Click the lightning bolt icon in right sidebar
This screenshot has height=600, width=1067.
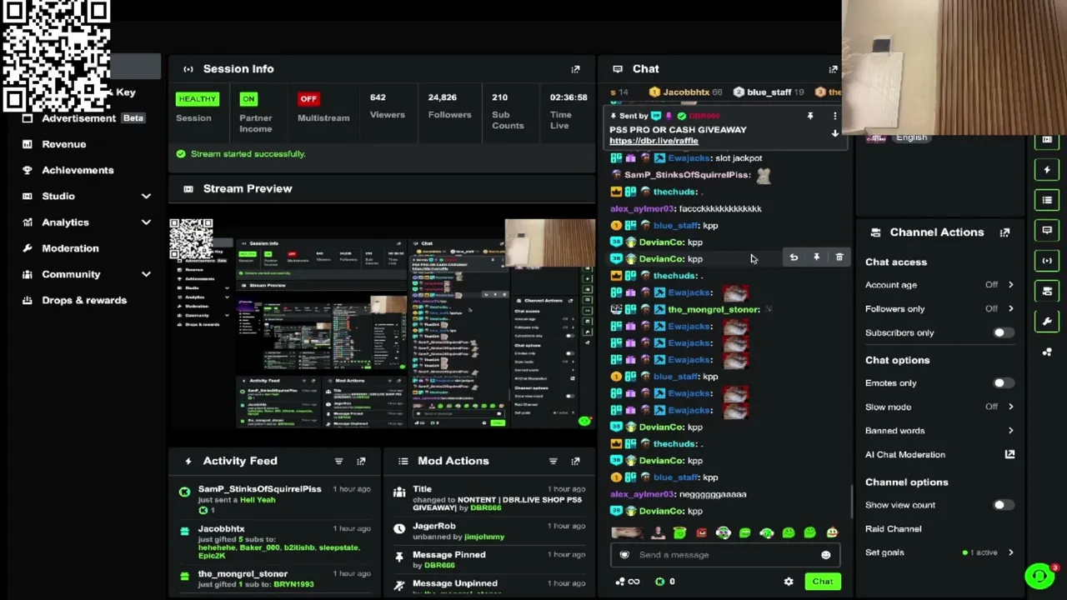coord(1047,170)
